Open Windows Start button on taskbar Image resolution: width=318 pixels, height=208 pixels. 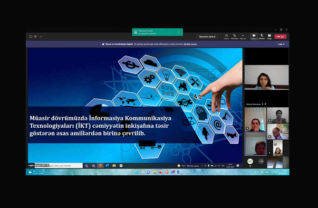pos(137,172)
